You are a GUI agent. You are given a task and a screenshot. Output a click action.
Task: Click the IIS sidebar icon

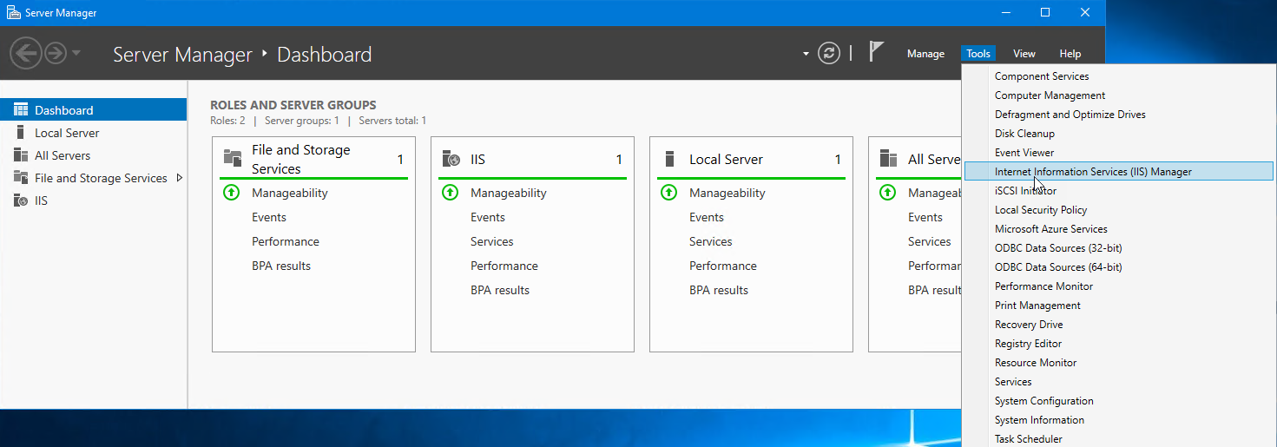point(21,200)
